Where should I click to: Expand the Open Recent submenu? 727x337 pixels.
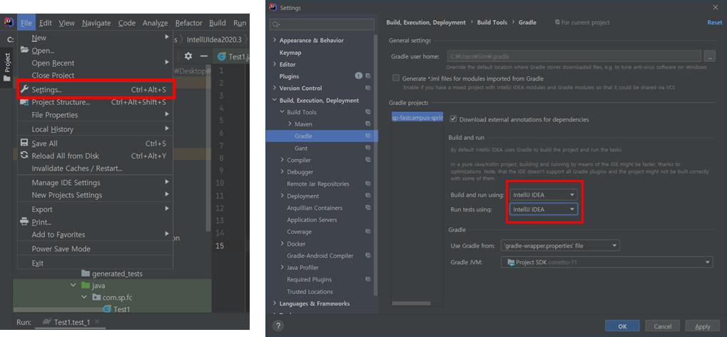tap(95, 63)
